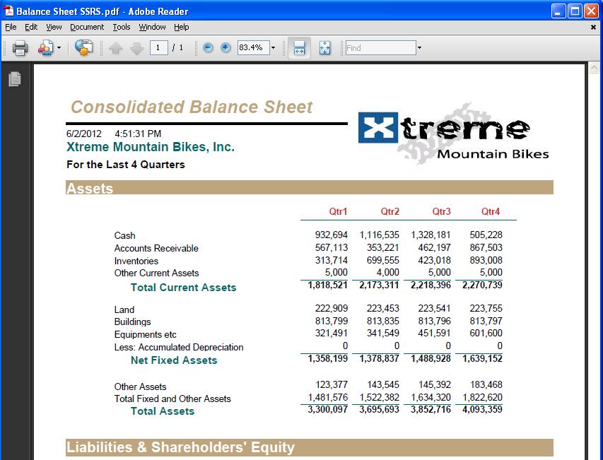Click the Other Current Assets row label
This screenshot has height=460, width=603.
pos(156,273)
